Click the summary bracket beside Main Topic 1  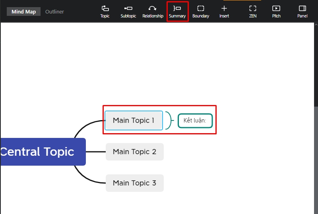(x=169, y=120)
